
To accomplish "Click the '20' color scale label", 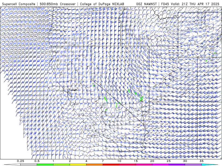I will [x=152, y=161].
